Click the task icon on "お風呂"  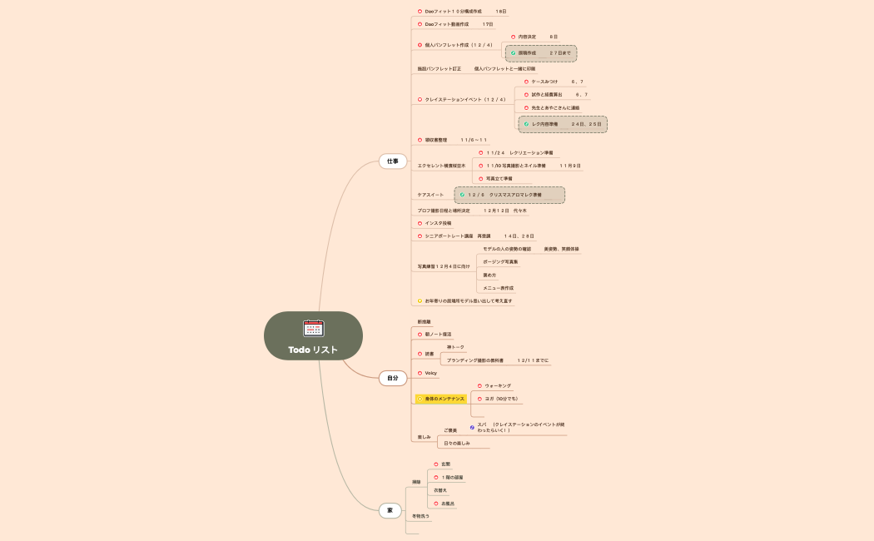point(436,504)
